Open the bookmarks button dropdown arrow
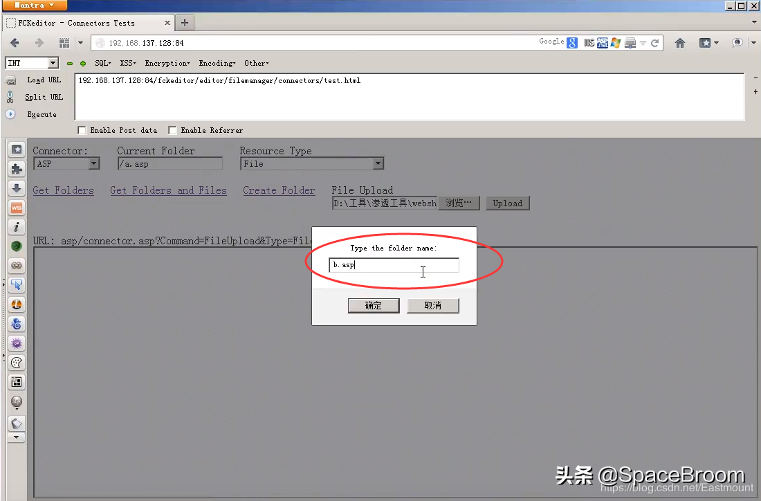The width and height of the screenshot is (761, 501). pos(716,43)
